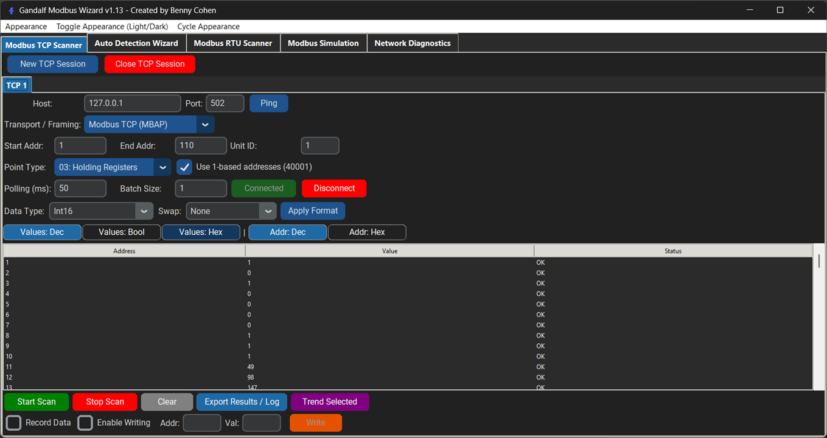Focus the Batch Size input field
The width and height of the screenshot is (827, 438).
201,188
